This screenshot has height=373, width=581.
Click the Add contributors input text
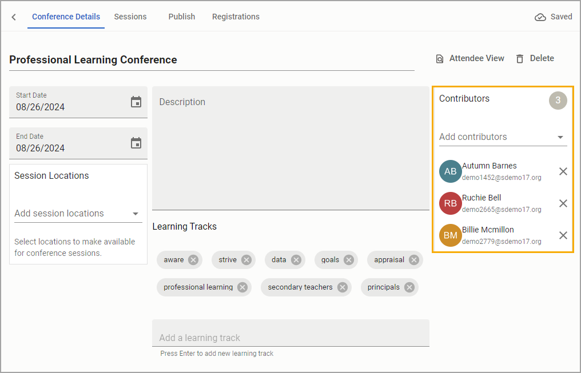coord(473,137)
